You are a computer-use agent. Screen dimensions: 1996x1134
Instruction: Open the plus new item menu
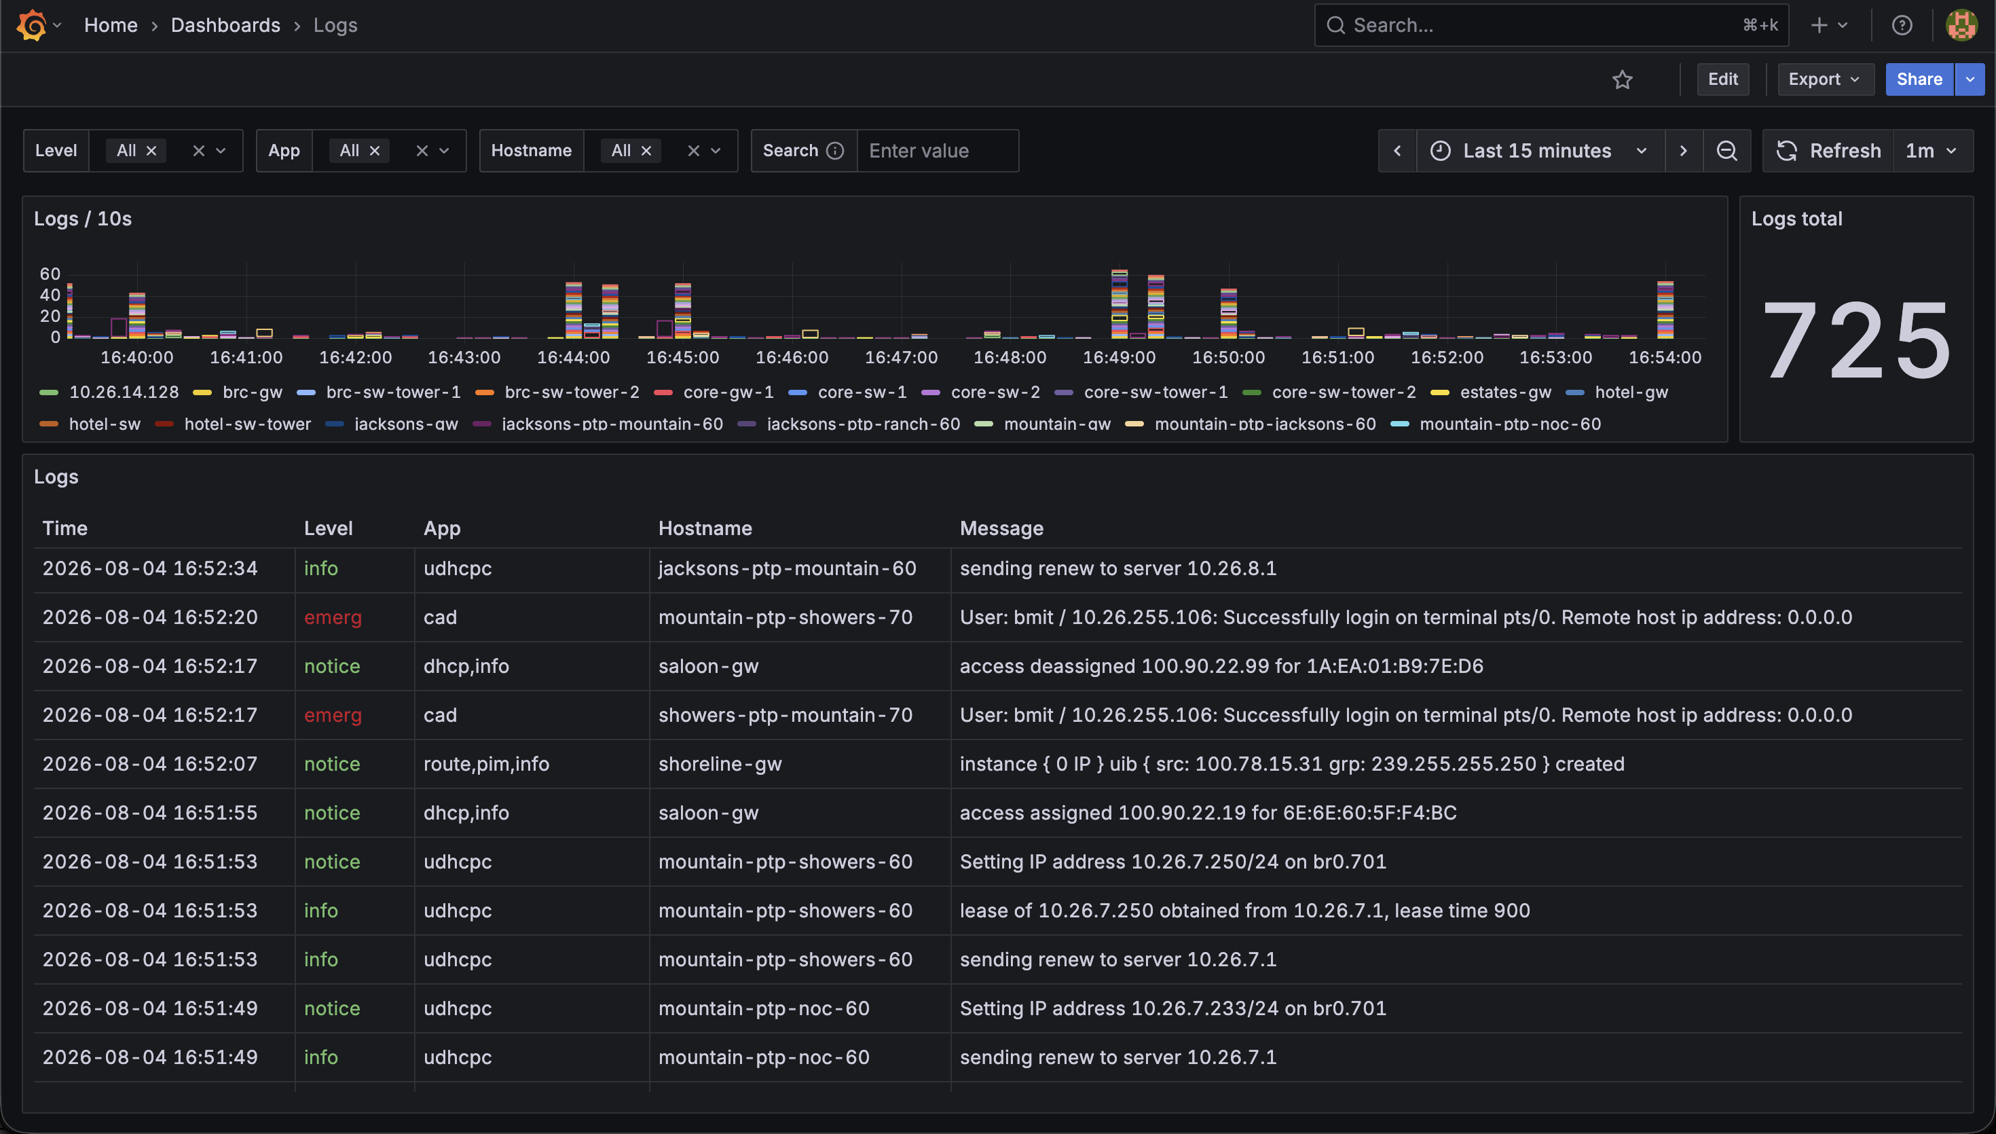(1828, 25)
